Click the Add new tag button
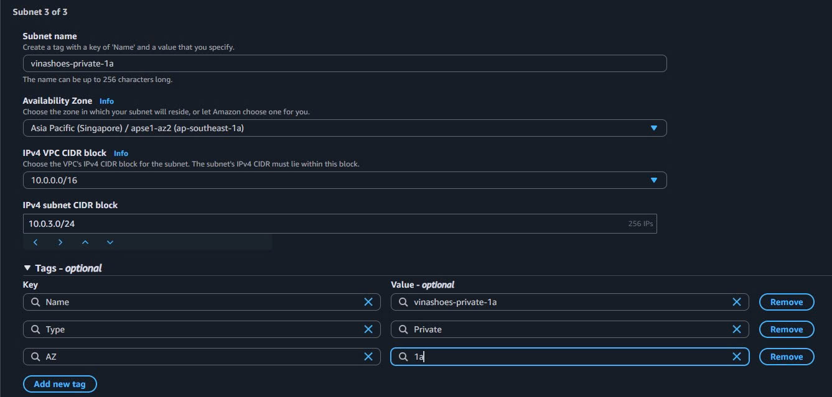The height and width of the screenshot is (397, 832). [60, 383]
